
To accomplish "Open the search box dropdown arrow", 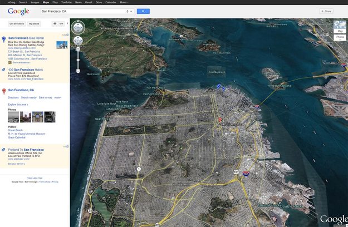I will point(131,11).
